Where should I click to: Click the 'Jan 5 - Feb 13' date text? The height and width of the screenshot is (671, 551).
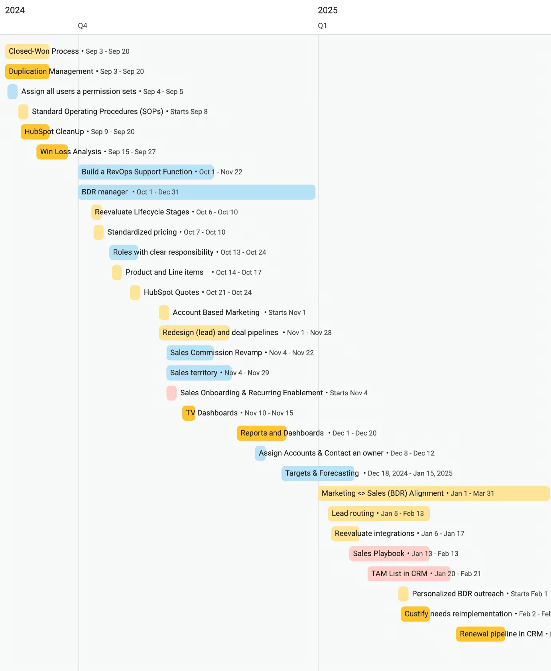402,514
